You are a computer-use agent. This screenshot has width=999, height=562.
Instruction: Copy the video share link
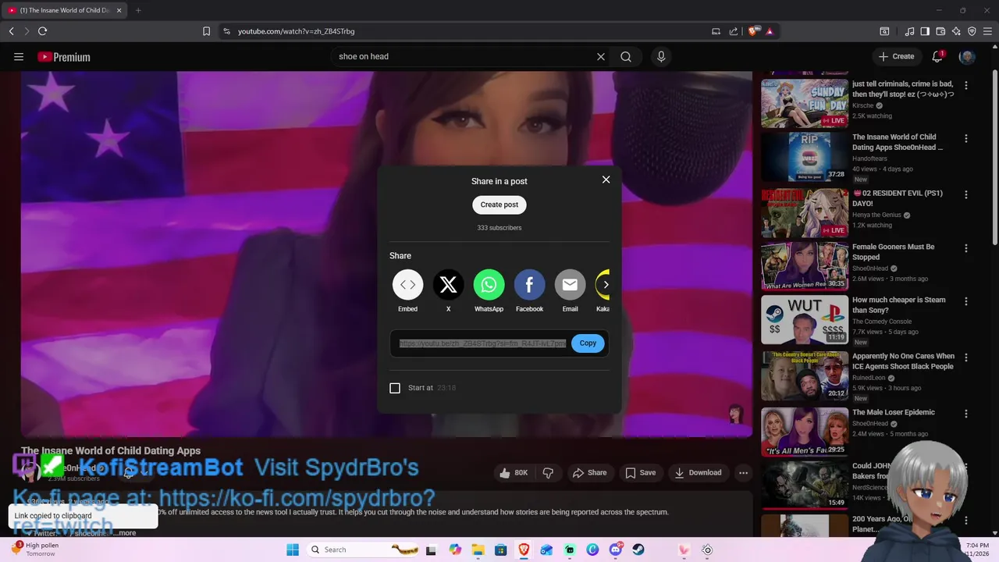tap(588, 343)
